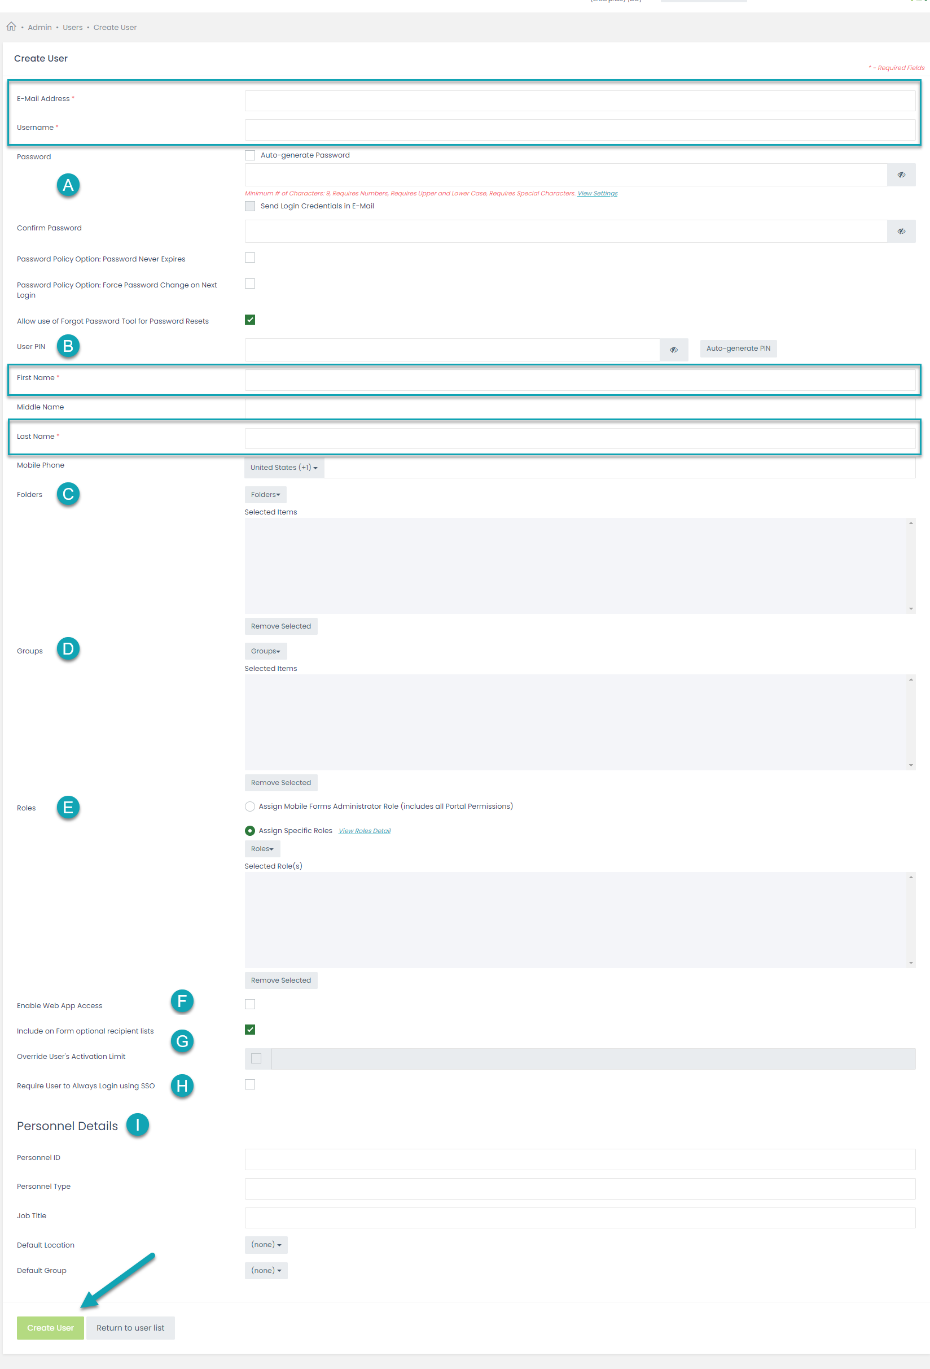Viewport: 930px width, 1369px height.
Task: Enable the Auto-generate Password checkbox
Action: tap(250, 155)
